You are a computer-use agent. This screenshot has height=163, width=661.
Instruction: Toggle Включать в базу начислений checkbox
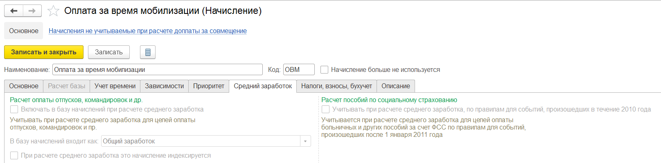point(14,109)
